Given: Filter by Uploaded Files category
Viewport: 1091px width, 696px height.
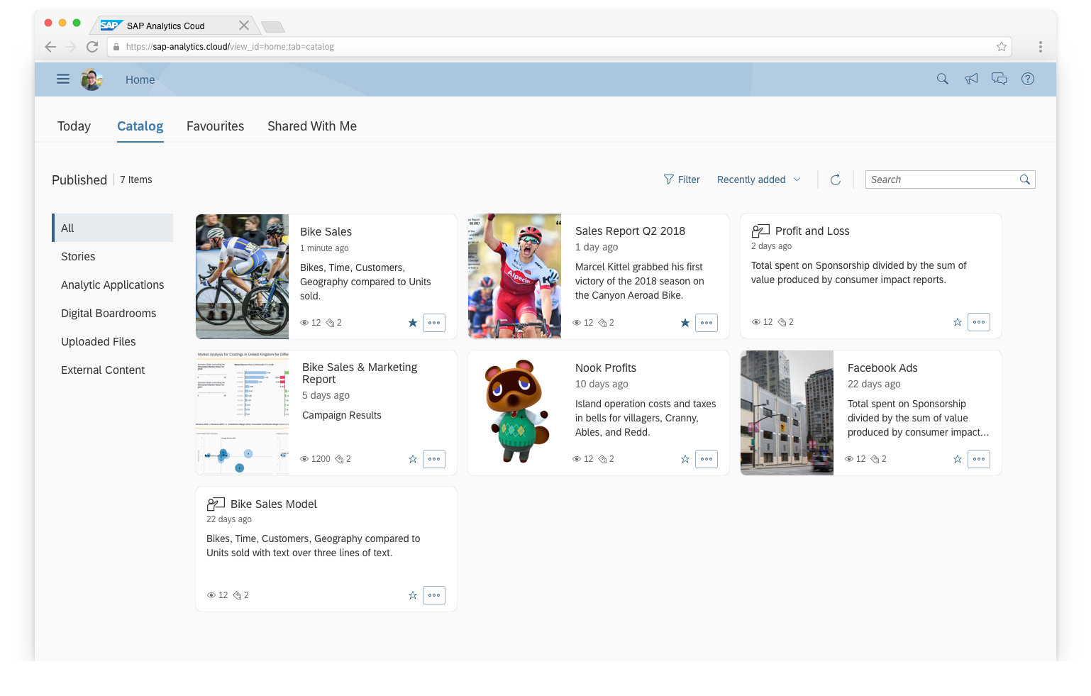Looking at the screenshot, I should (x=112, y=341).
